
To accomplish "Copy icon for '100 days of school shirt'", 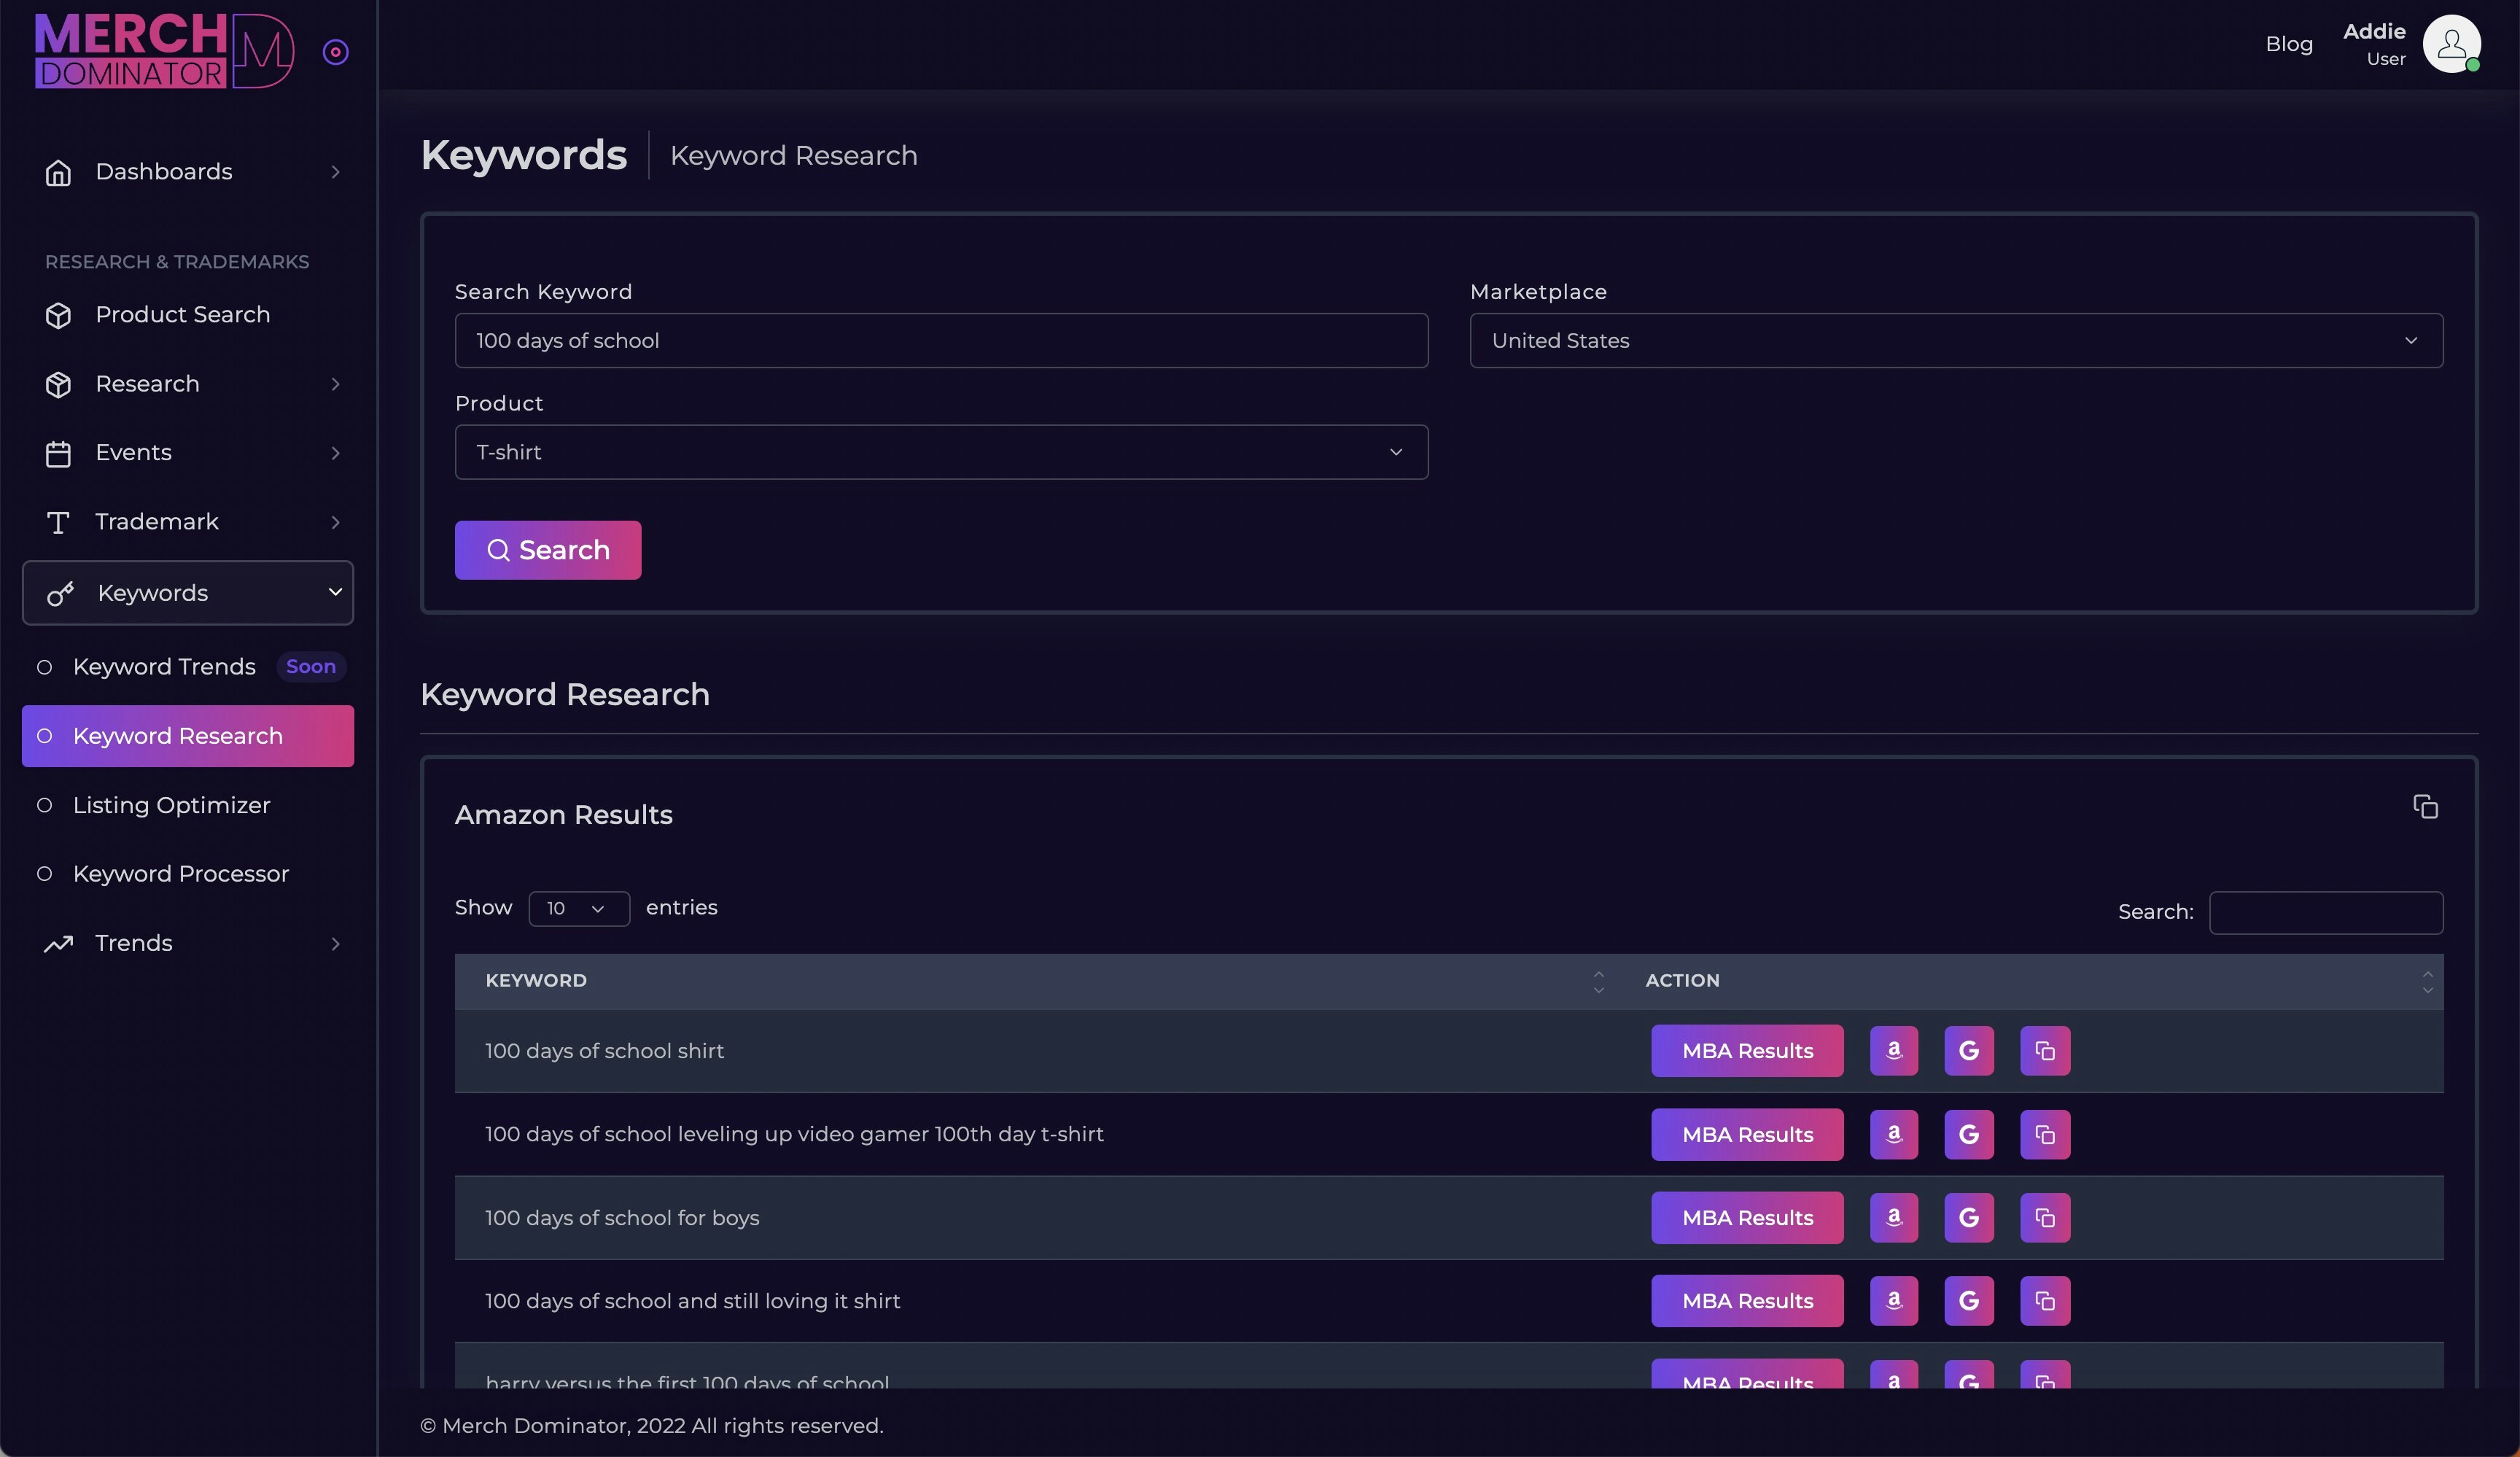I will 2045,1051.
